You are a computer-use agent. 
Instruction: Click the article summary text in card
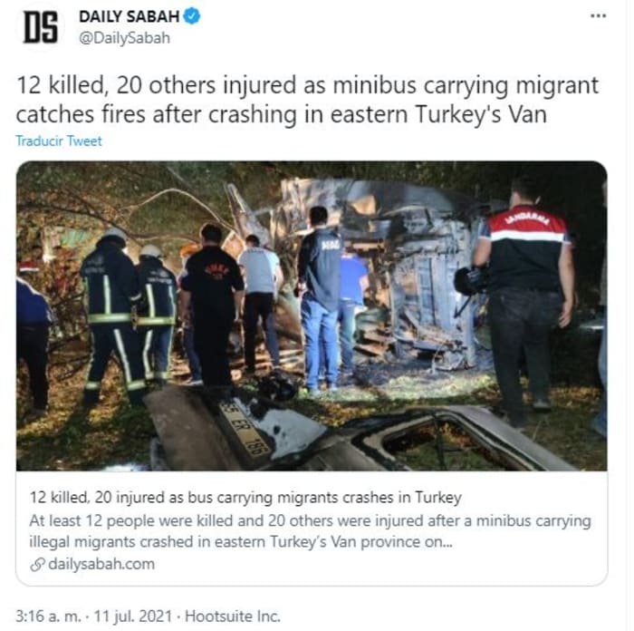click(310, 531)
